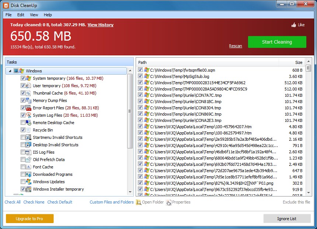Select the Windows Installer temporary task

[58, 189]
